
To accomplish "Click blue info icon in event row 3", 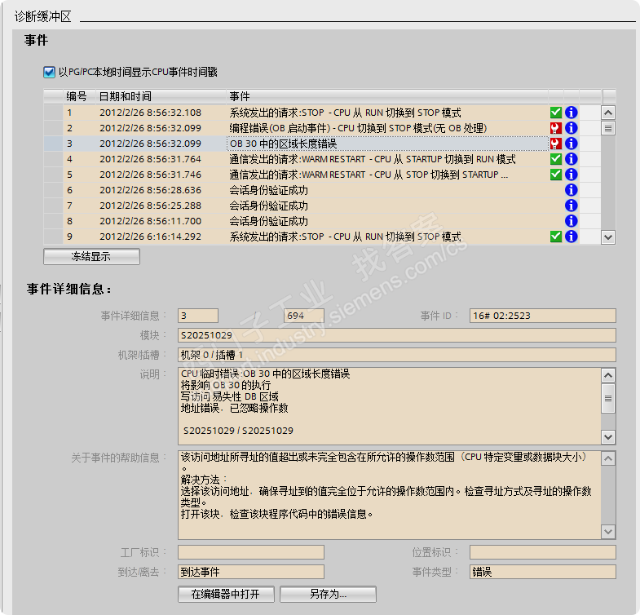I will (571, 144).
